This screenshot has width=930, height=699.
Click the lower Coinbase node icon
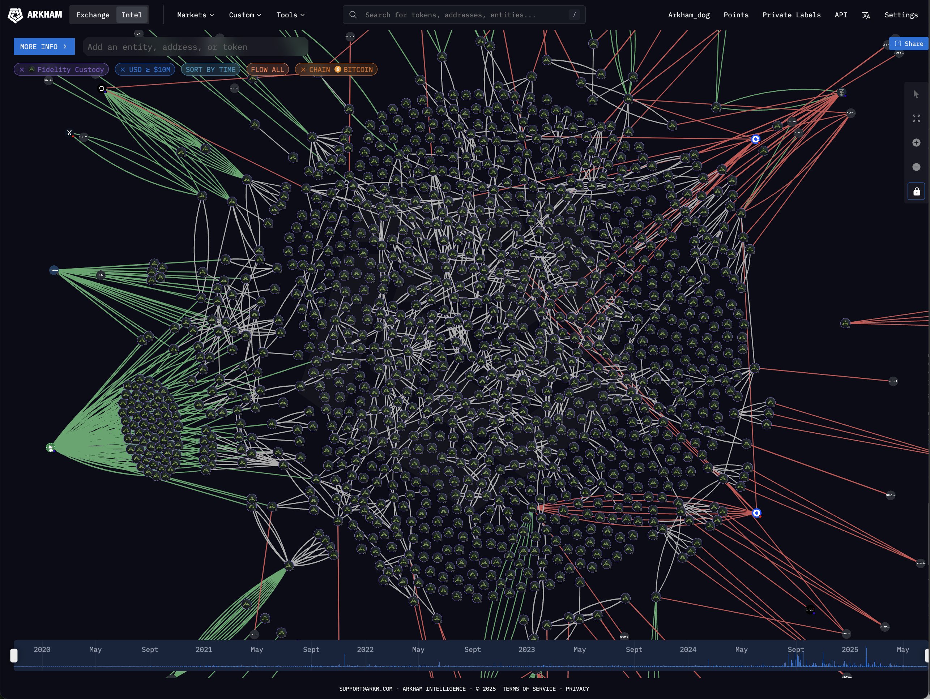[756, 513]
